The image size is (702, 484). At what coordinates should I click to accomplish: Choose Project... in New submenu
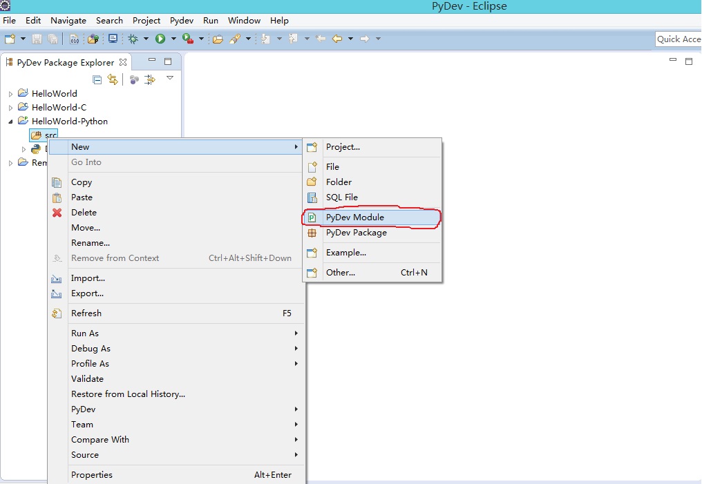tap(372, 147)
